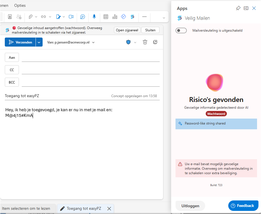
Task: Click the Veilig Mailen panel title
Action: (197, 18)
